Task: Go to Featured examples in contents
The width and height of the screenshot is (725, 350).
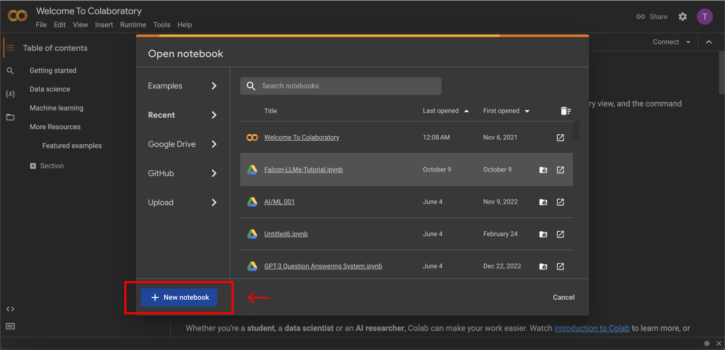Action: coord(72,146)
